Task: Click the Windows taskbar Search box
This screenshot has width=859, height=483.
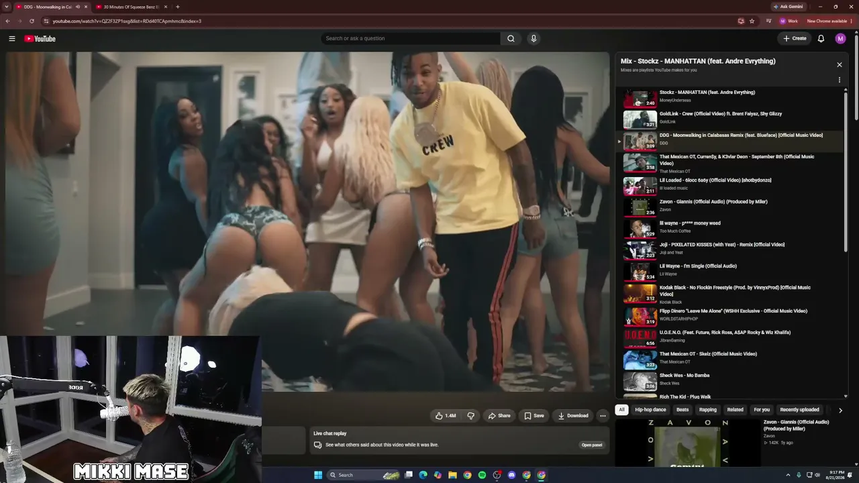Action: (364, 475)
